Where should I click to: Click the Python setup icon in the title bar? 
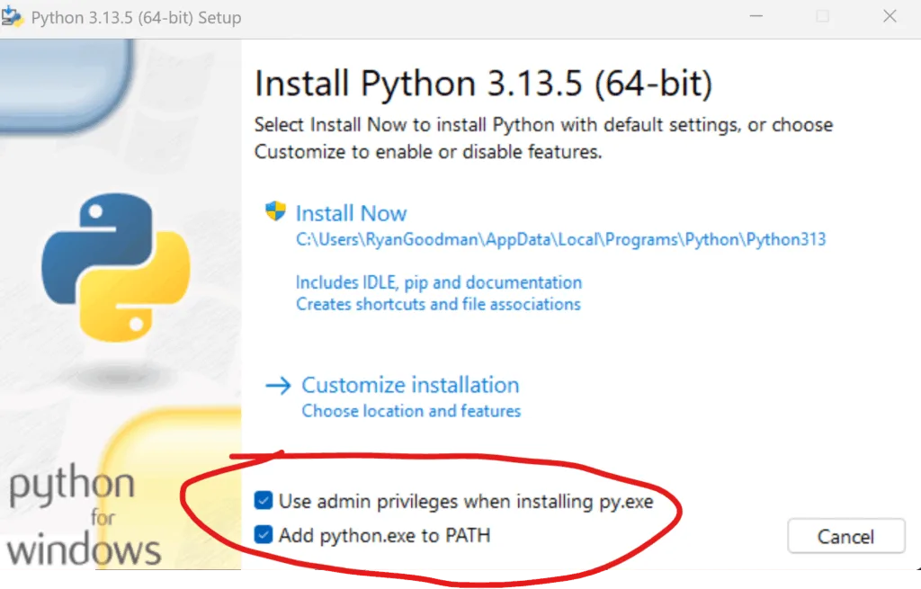click(x=12, y=17)
